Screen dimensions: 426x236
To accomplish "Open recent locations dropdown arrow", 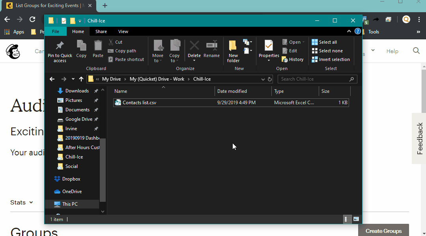I will point(73,79).
